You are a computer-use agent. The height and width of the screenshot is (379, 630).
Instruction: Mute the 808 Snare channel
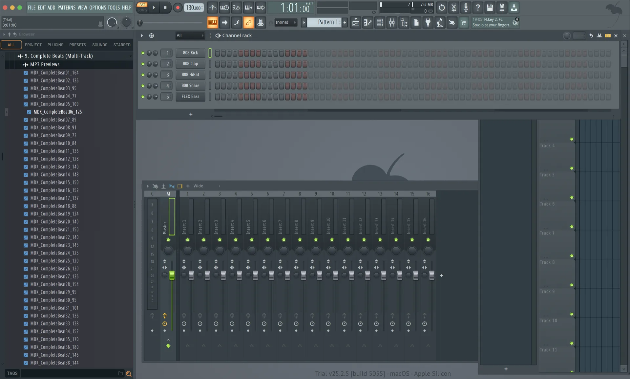(x=143, y=86)
